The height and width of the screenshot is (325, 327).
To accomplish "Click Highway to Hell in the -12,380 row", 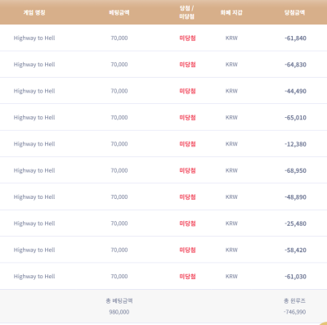I will coord(34,144).
